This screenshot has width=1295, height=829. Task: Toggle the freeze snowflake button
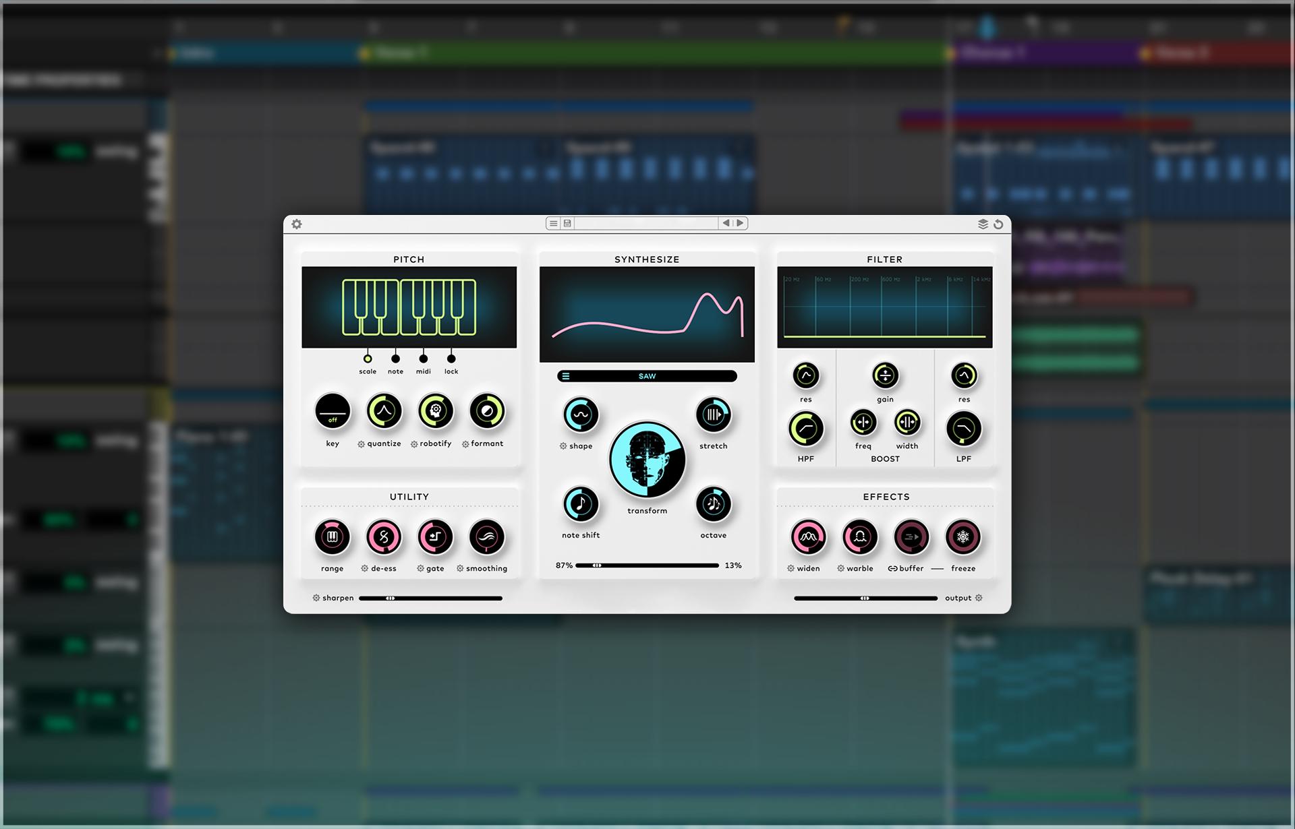point(963,537)
